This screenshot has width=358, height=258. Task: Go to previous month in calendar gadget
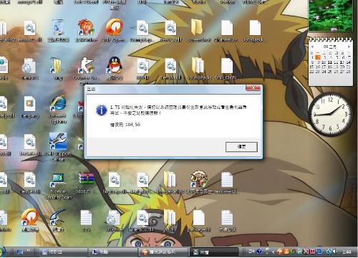coord(312,47)
